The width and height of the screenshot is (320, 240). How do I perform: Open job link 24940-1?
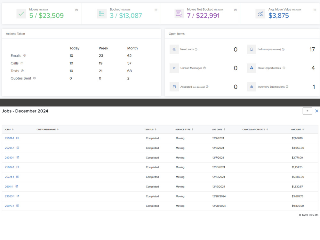click(x=10, y=158)
